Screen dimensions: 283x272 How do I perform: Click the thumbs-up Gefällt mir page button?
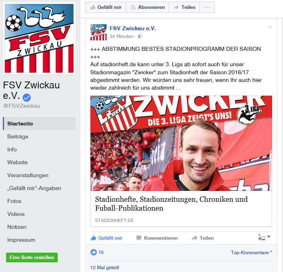pos(106,7)
